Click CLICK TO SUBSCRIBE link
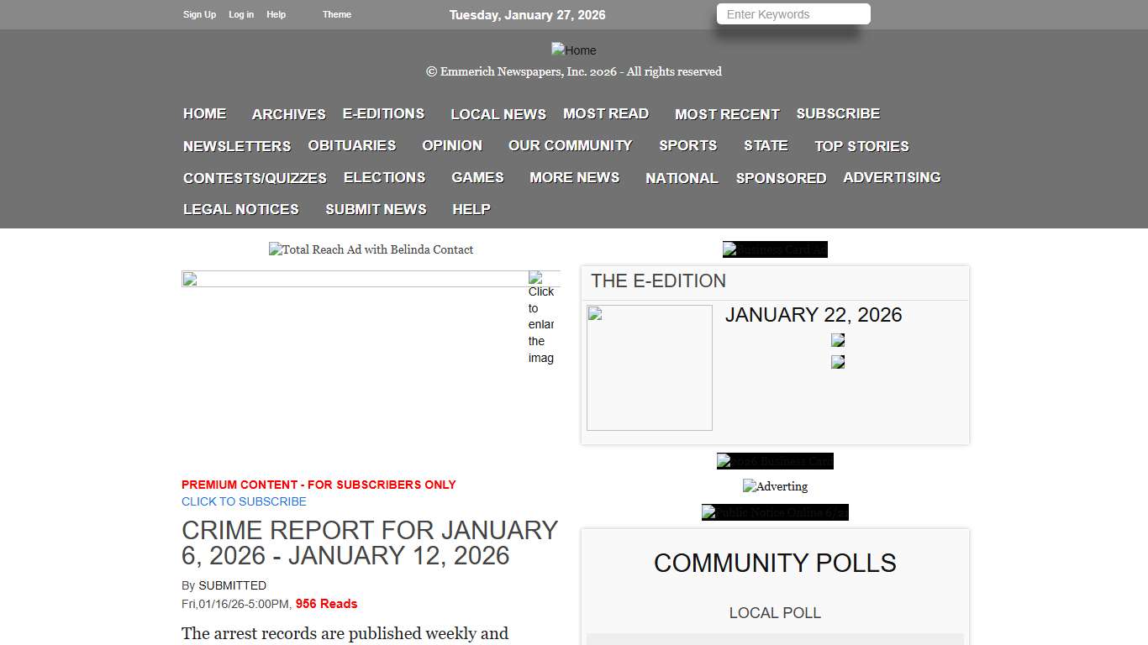The height and width of the screenshot is (645, 1148). pyautogui.click(x=244, y=501)
